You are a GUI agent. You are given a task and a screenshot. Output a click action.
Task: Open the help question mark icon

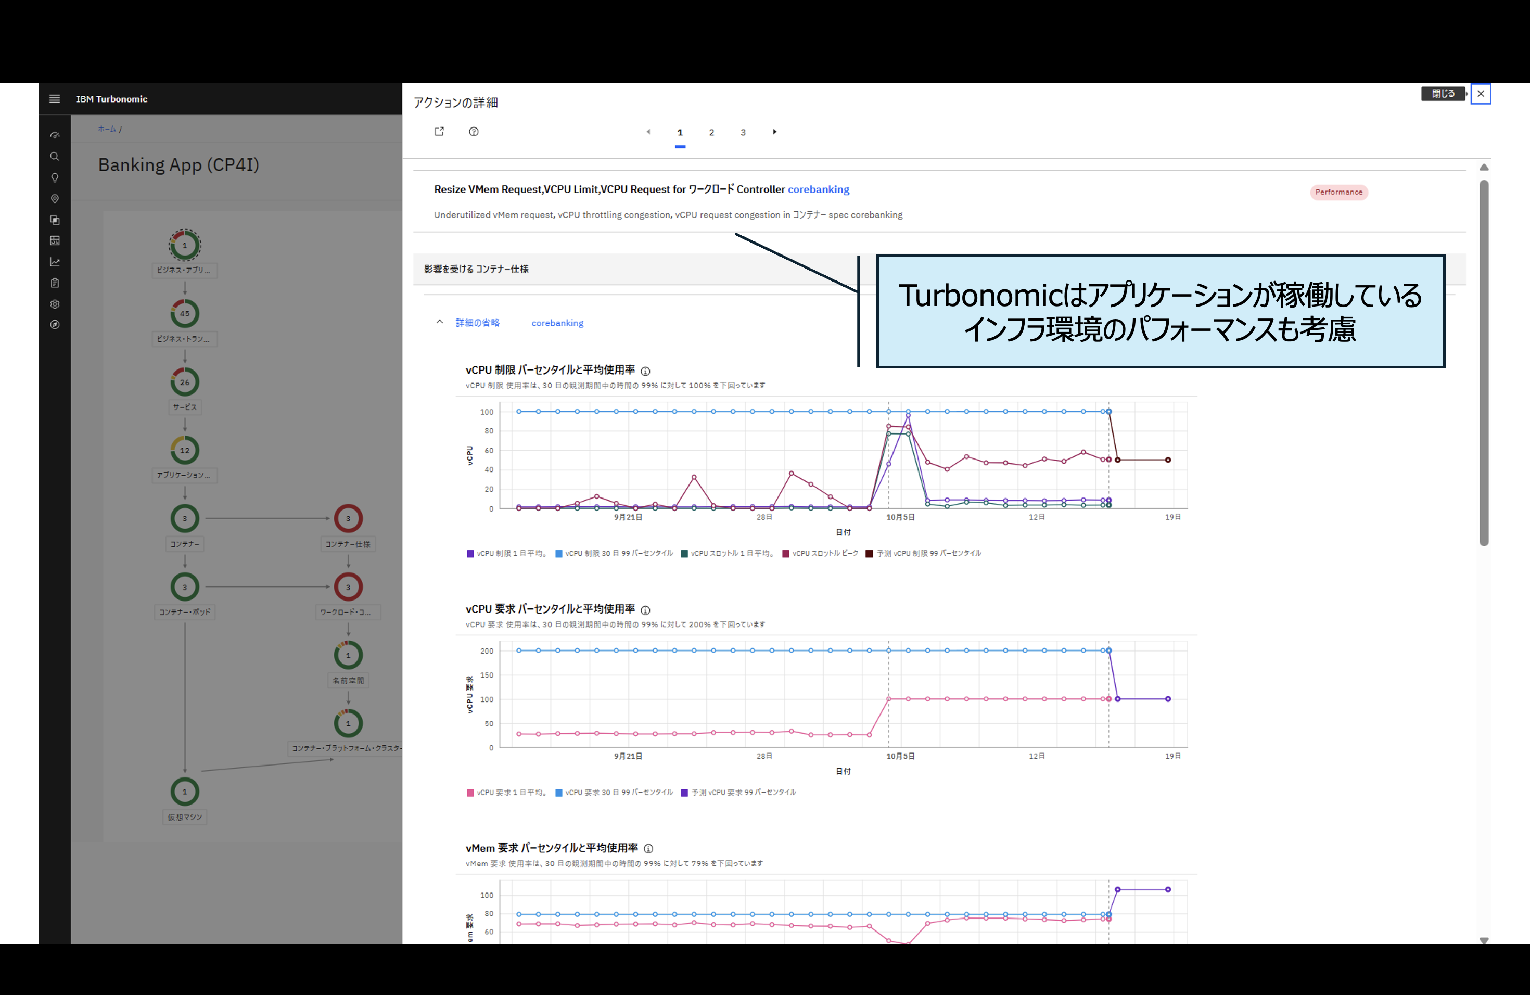point(474,131)
